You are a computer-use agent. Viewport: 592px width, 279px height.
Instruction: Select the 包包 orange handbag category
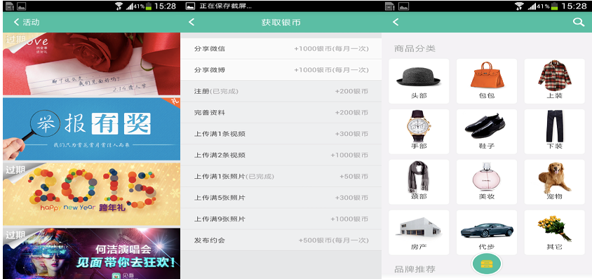click(x=487, y=81)
